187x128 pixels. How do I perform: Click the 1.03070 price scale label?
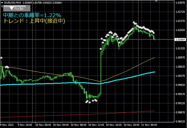click(x=180, y=2)
